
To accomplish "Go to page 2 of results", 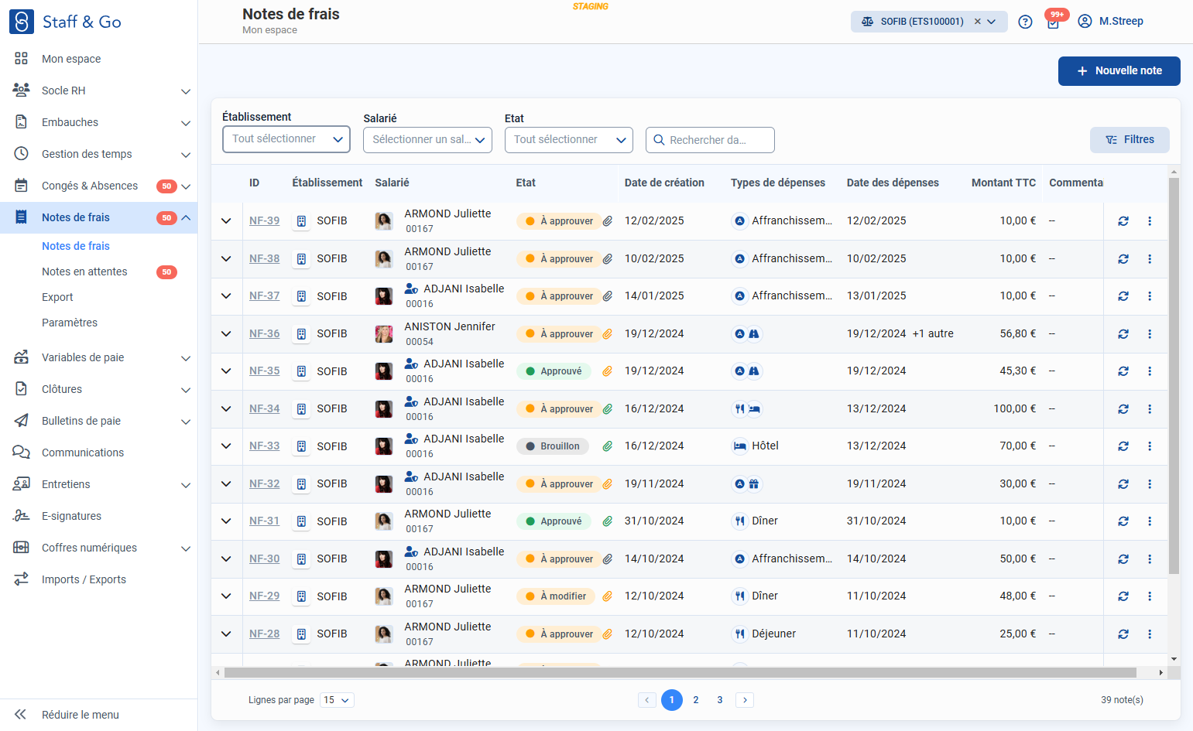I will tap(696, 700).
